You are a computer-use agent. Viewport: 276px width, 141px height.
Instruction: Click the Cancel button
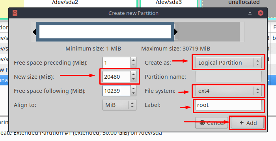(212, 123)
